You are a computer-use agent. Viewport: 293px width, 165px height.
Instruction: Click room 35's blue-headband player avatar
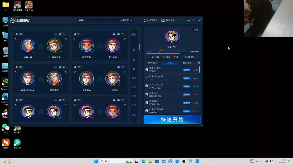(x=54, y=79)
